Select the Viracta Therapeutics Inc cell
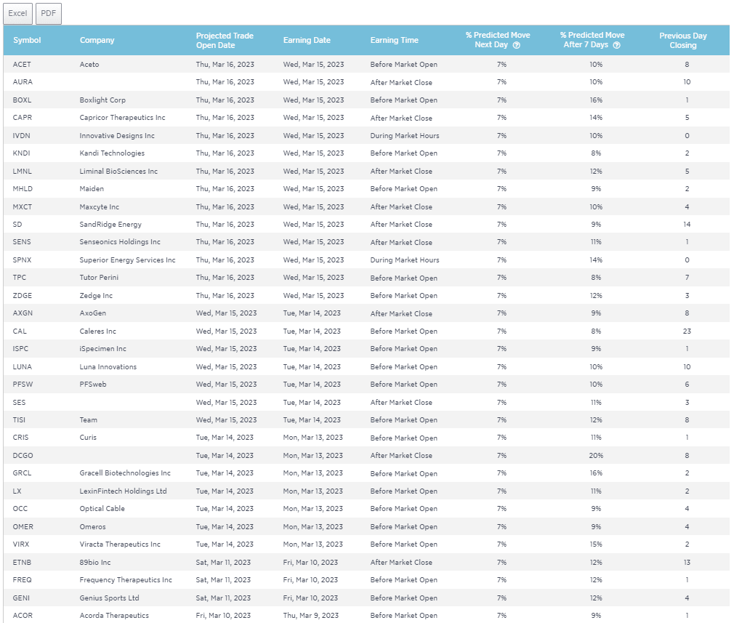The width and height of the screenshot is (734, 623). (120, 544)
